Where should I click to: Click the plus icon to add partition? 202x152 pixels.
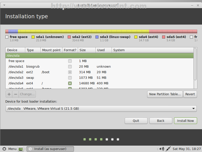(9, 94)
